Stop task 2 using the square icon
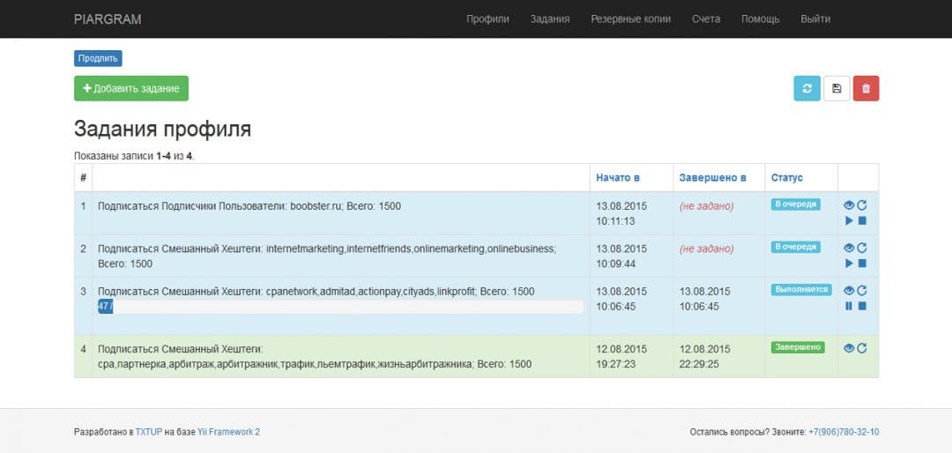Screen dimensions: 952x453 tap(863, 264)
